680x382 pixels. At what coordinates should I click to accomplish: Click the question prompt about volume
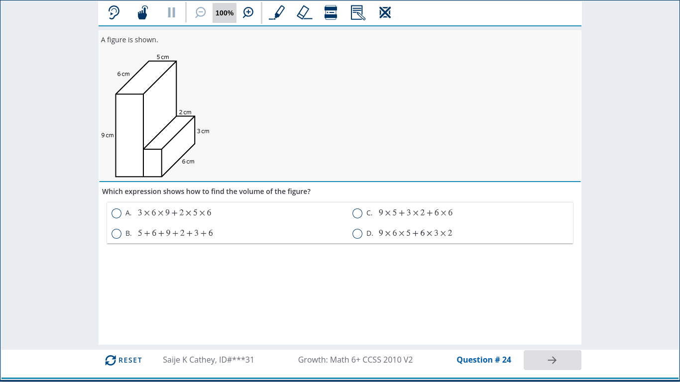pos(206,191)
